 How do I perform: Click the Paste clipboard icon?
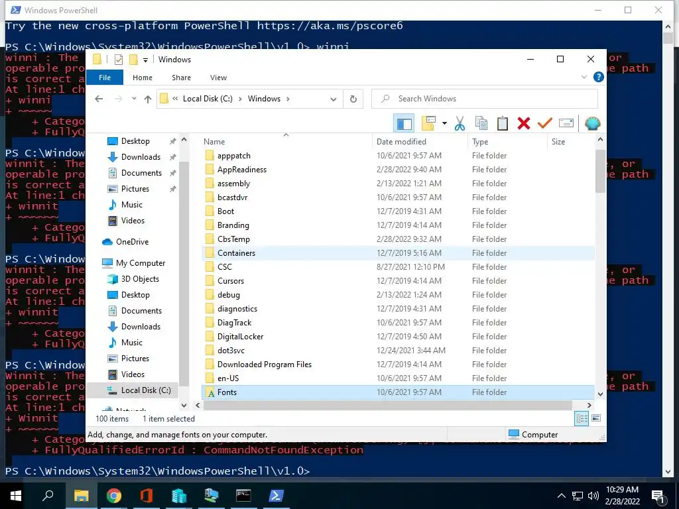pos(503,124)
